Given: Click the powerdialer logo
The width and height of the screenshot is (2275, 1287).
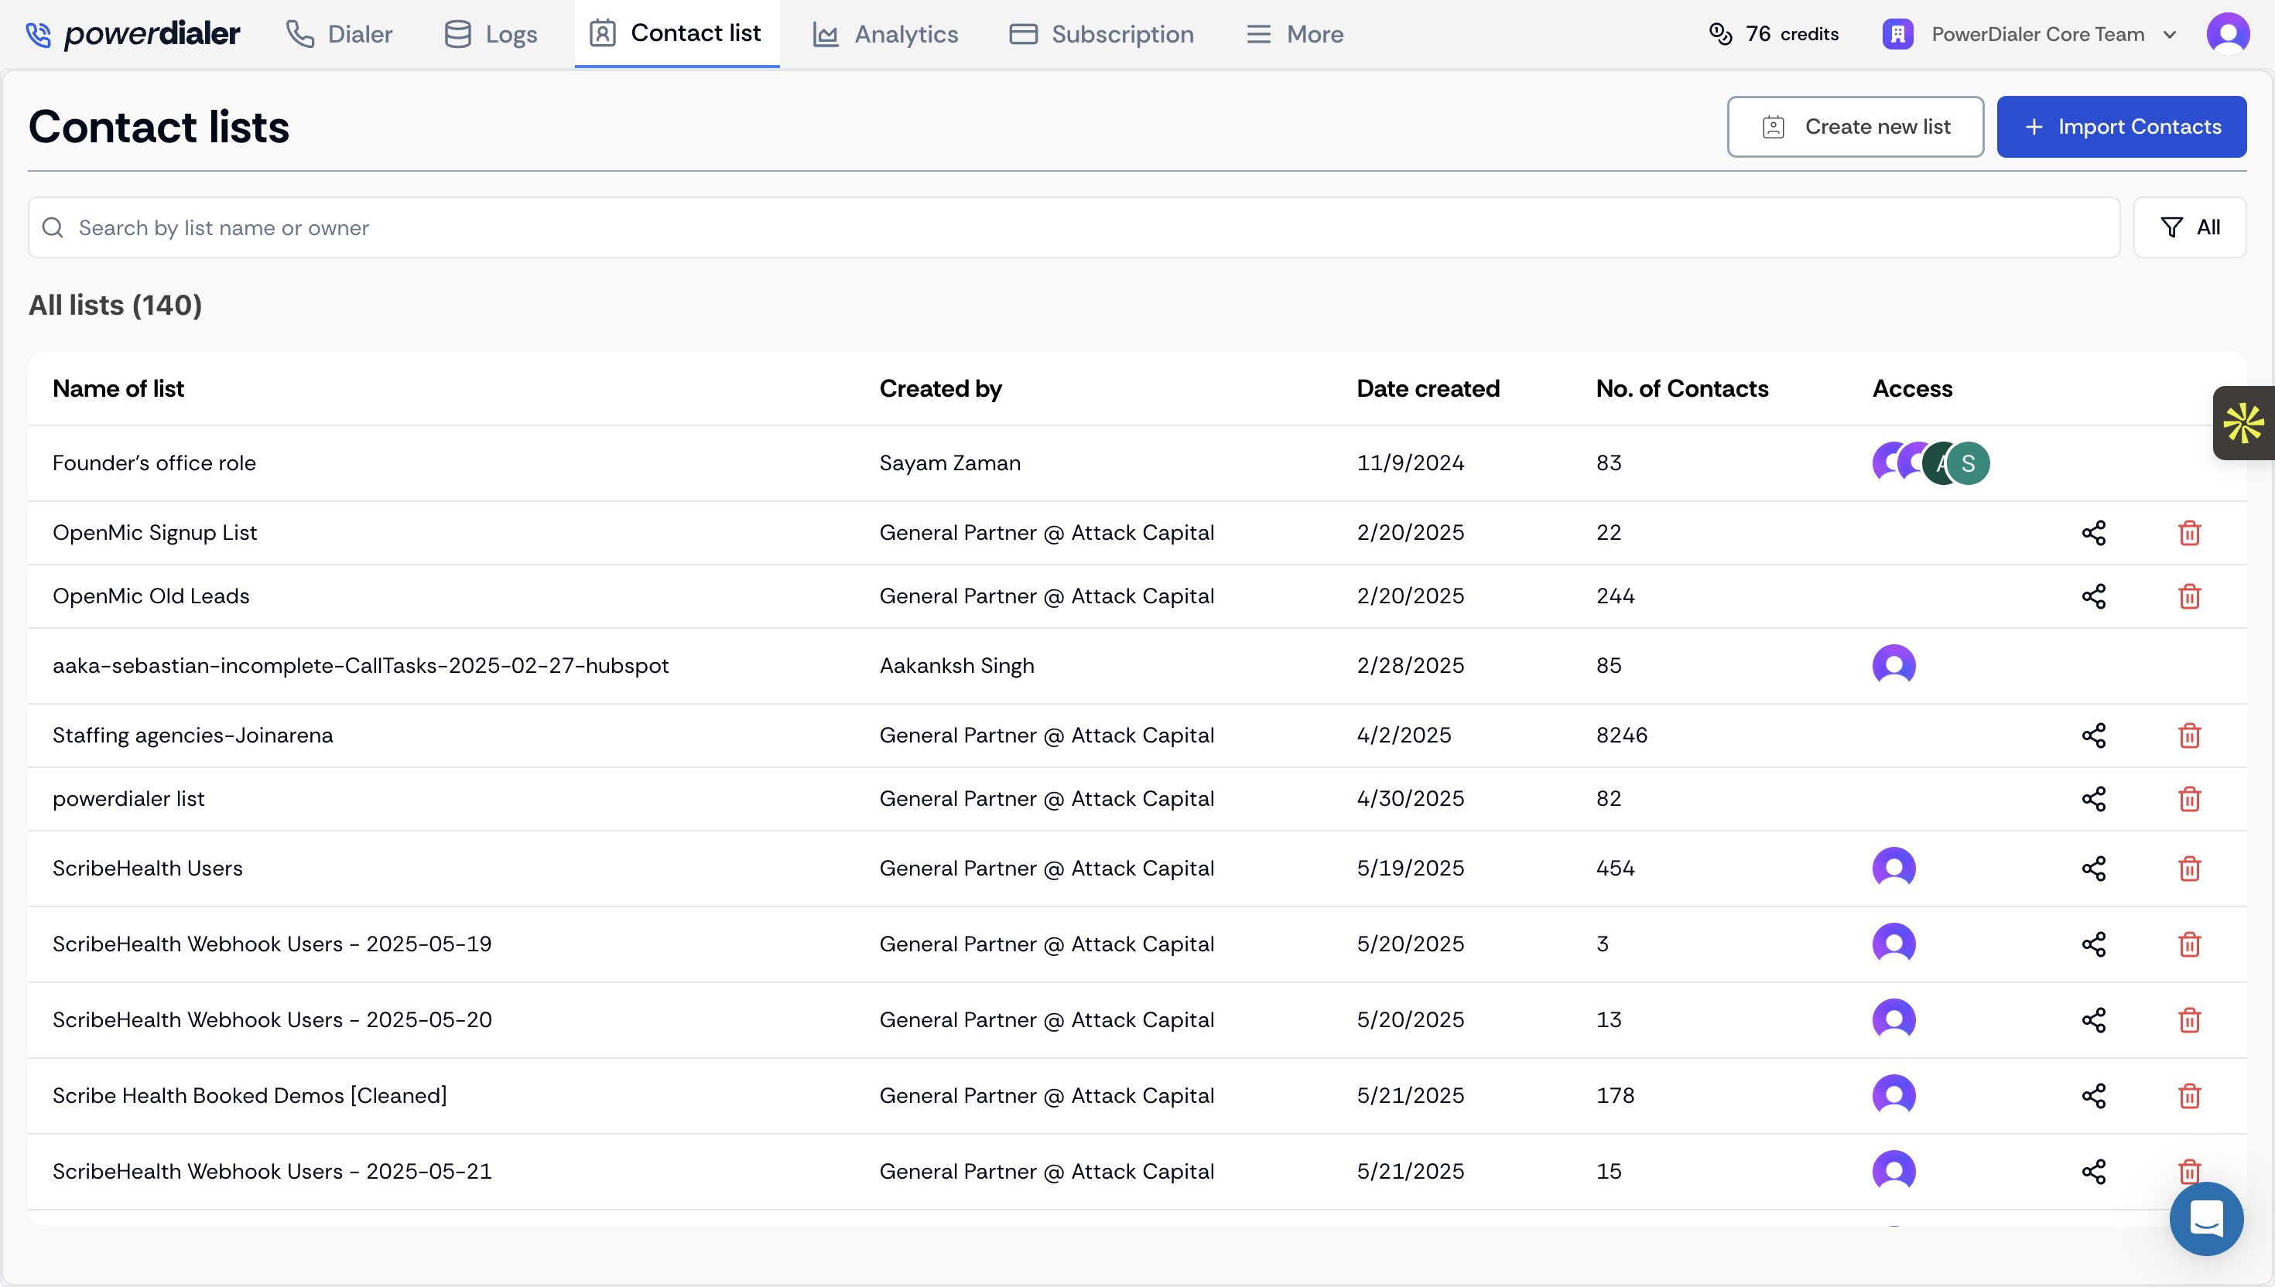Looking at the screenshot, I should click(x=132, y=33).
